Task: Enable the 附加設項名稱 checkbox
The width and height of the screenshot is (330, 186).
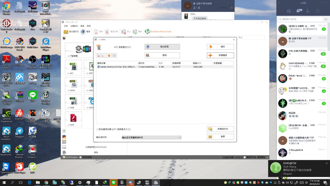Action: coord(97,129)
